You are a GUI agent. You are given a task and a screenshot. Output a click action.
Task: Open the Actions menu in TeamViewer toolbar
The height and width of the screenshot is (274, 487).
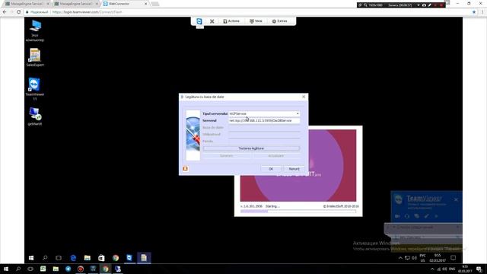[x=231, y=21]
